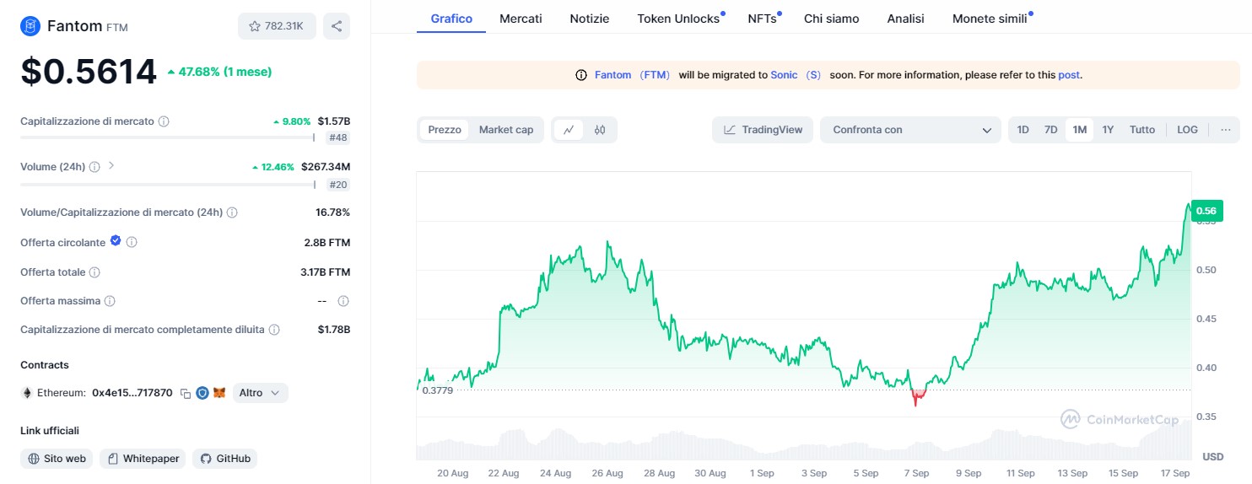1252x484 pixels.
Task: Open the Token Unlocks tab
Action: click(x=678, y=18)
